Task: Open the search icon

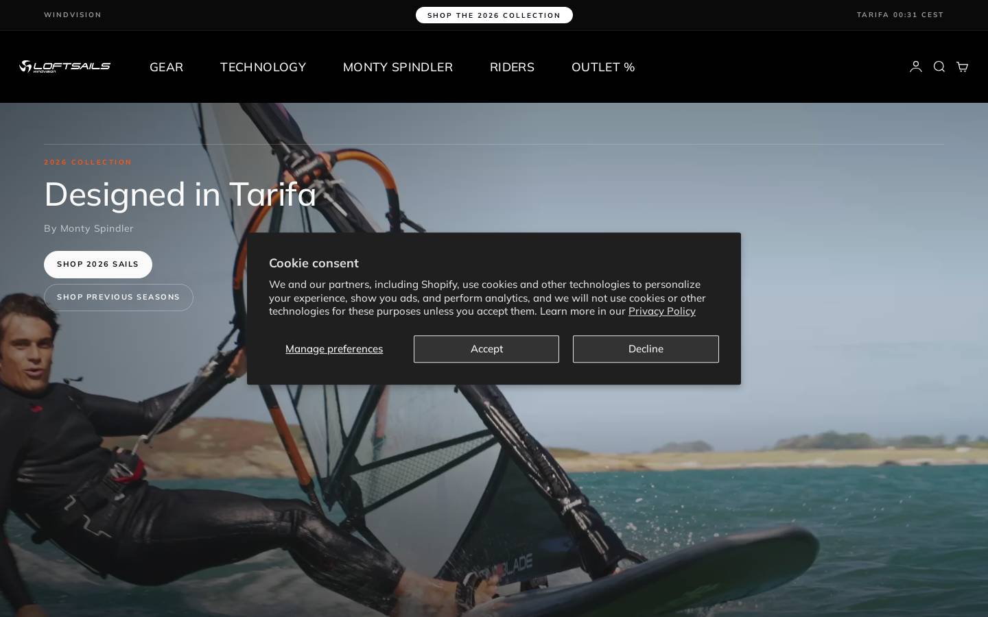Action: (939, 66)
